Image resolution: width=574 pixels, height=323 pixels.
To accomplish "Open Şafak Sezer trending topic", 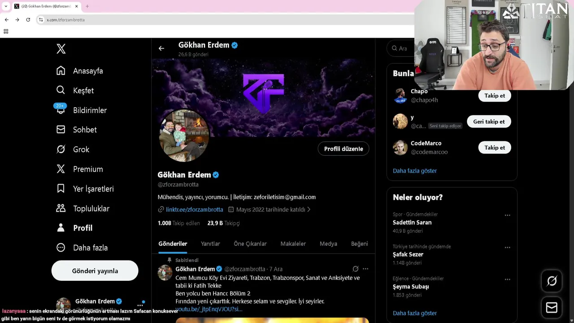I will [x=408, y=254].
